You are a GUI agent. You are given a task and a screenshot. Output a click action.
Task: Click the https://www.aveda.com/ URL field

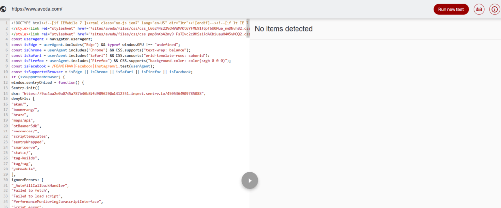pyautogui.click(x=37, y=9)
